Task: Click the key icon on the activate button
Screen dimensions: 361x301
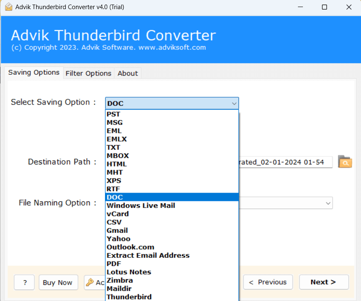Action: [90, 282]
